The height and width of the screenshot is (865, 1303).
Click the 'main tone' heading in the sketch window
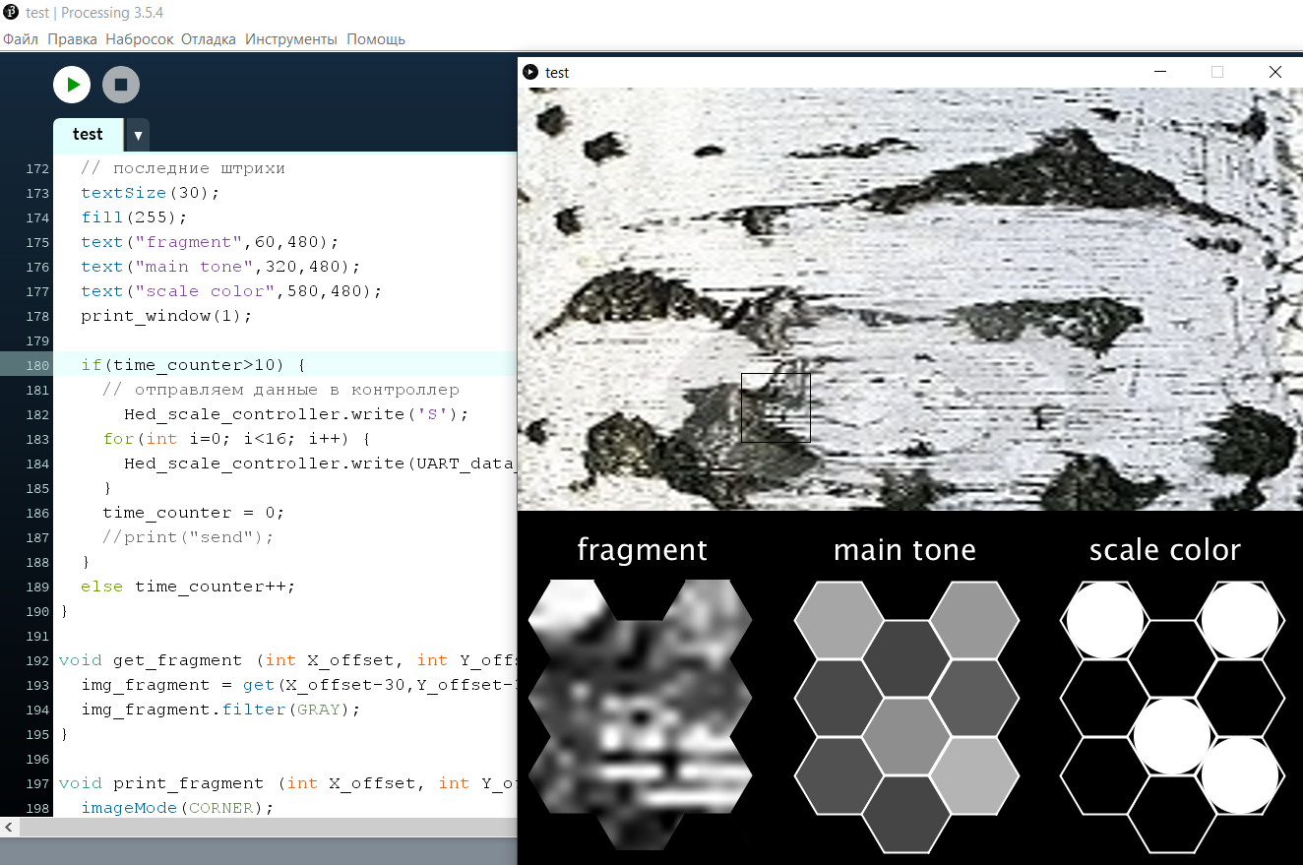904,550
